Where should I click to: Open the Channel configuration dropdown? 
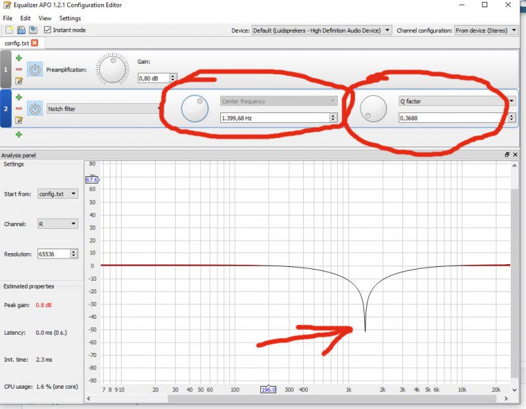click(486, 30)
